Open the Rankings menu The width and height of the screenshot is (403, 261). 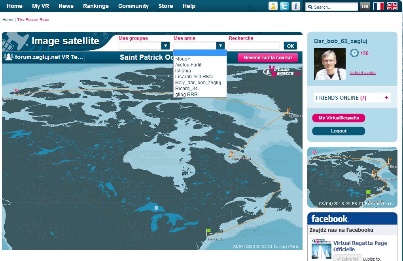tap(96, 6)
